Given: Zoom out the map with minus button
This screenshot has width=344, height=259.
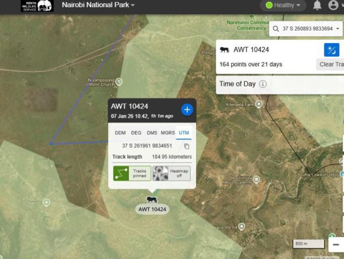Looking at the screenshot, I should point(336,244).
